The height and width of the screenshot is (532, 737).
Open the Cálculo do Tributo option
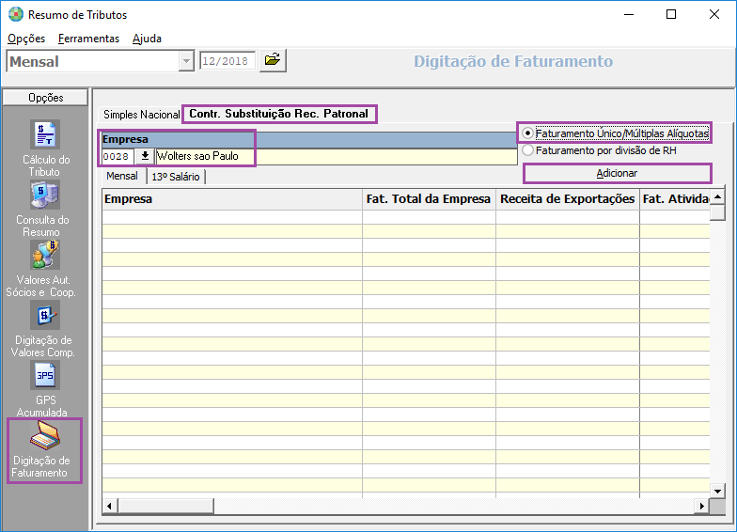coord(45,149)
